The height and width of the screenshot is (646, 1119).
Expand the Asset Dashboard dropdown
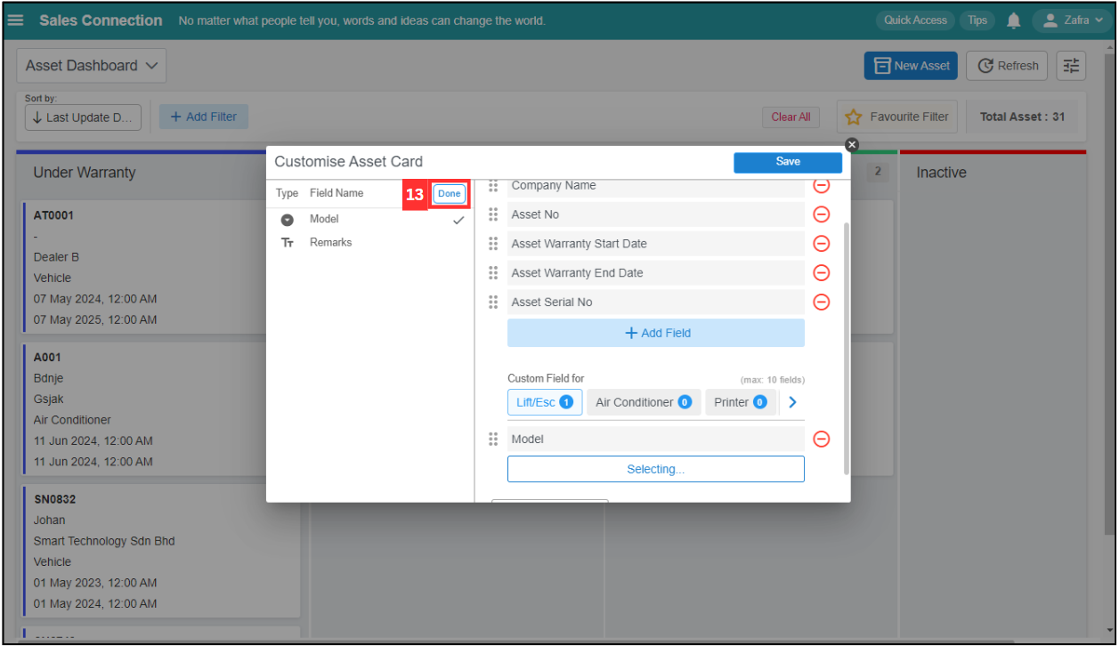92,66
